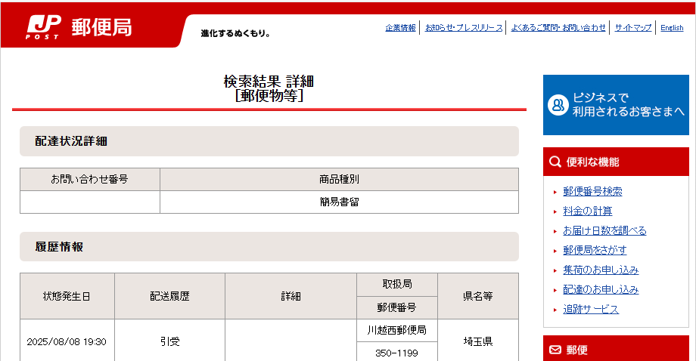Open 料金の計算 in the sidebar
696x361 pixels.
pos(587,211)
